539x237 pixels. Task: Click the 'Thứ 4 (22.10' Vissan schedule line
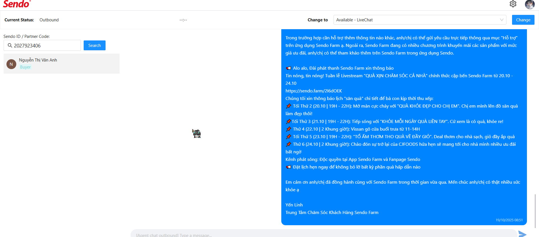tap(353, 129)
